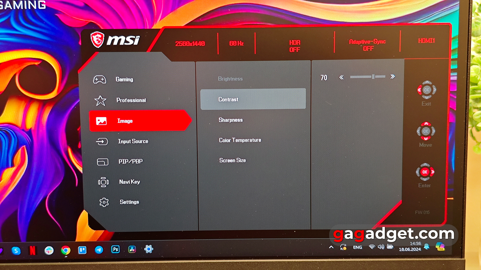
Task: Open Screen Size option
Action: [232, 160]
